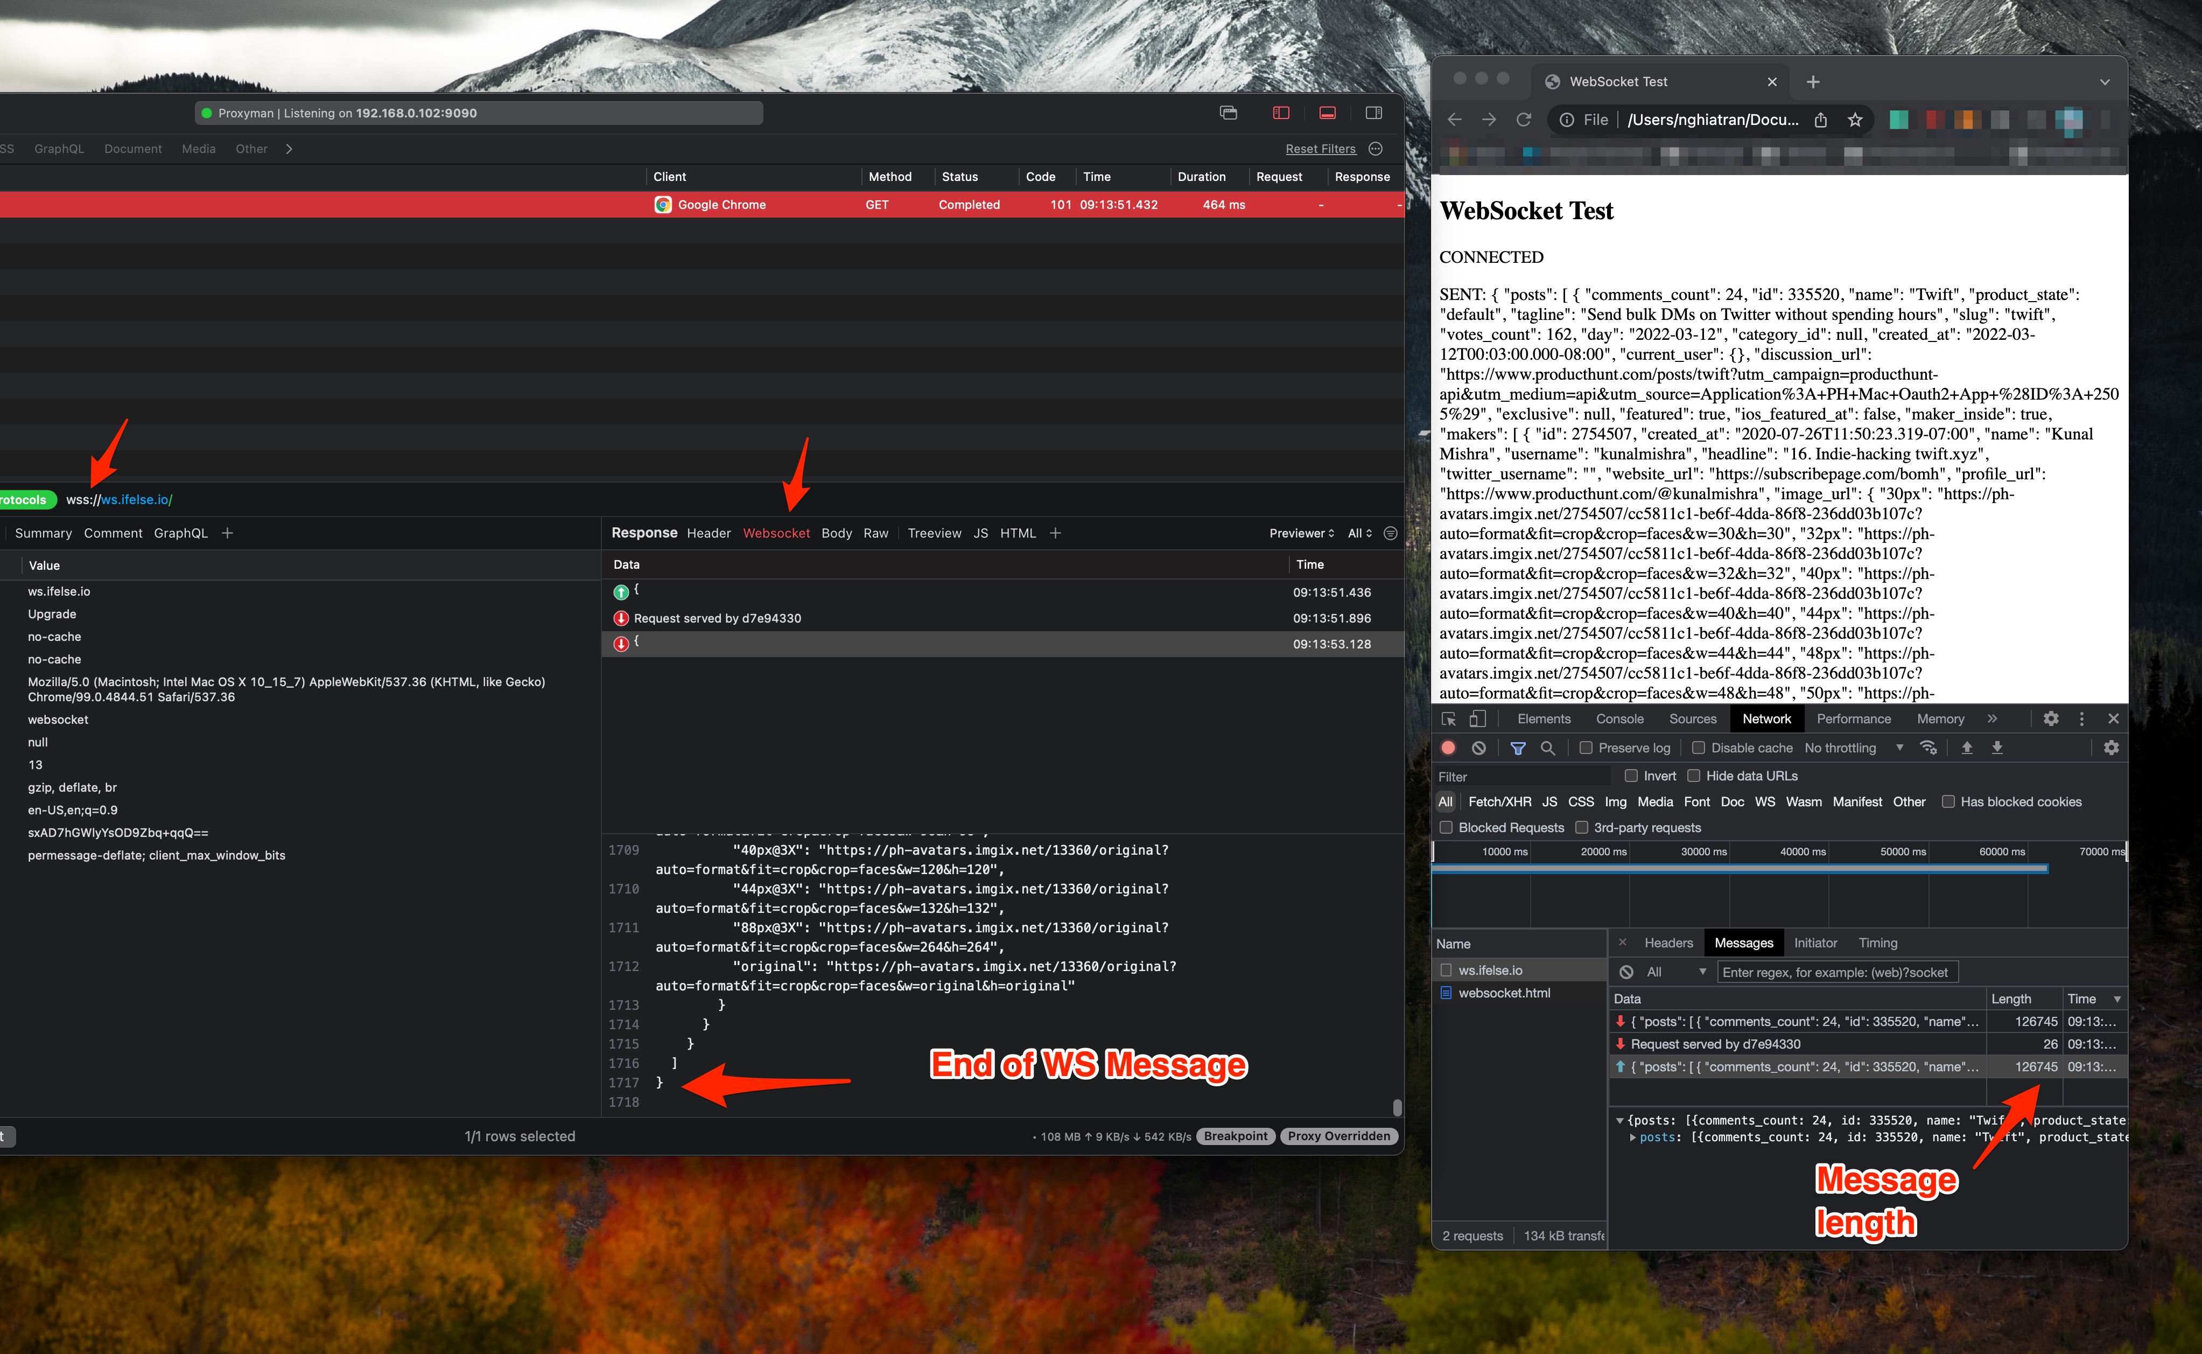This screenshot has height=1354, width=2202.
Task: Click Import HAR file upload icon
Action: coord(1967,748)
